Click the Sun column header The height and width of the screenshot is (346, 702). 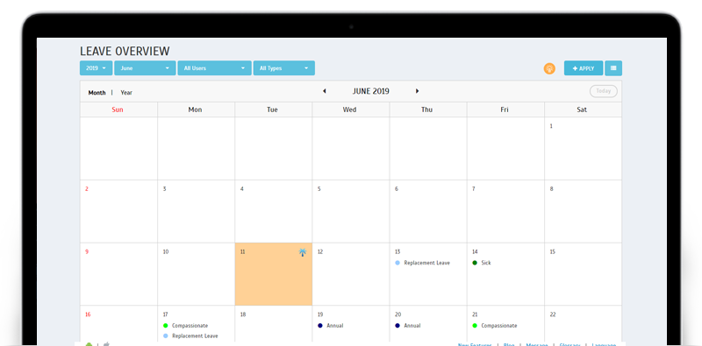(118, 109)
